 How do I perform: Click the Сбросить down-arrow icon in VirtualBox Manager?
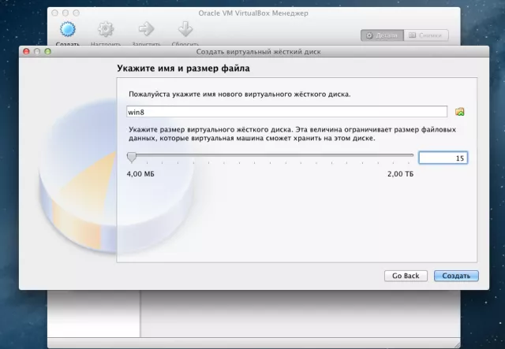(x=185, y=29)
